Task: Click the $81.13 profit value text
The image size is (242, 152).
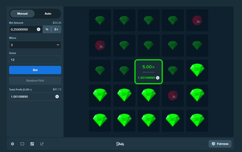Action: pyautogui.click(x=57, y=89)
